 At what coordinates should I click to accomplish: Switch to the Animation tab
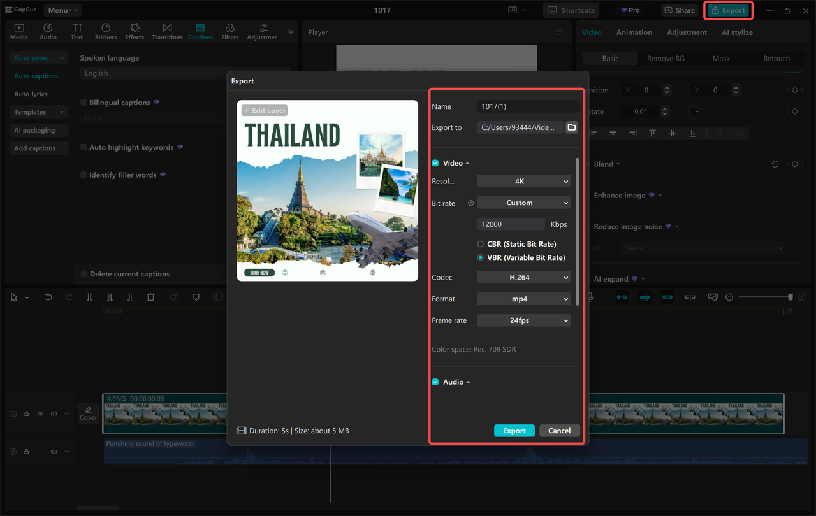(x=634, y=32)
